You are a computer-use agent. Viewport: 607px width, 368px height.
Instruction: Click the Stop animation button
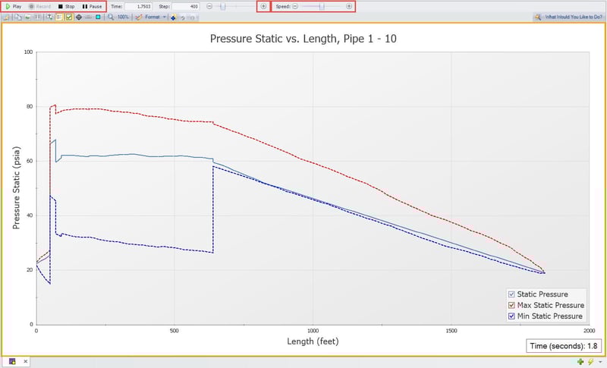[x=66, y=6]
